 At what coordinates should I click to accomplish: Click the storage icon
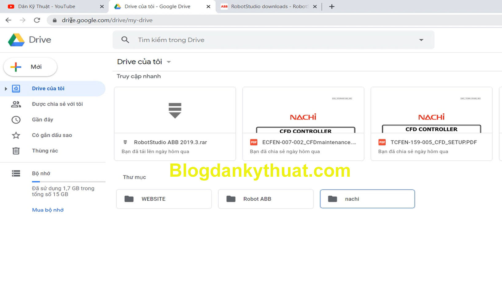coord(16,173)
